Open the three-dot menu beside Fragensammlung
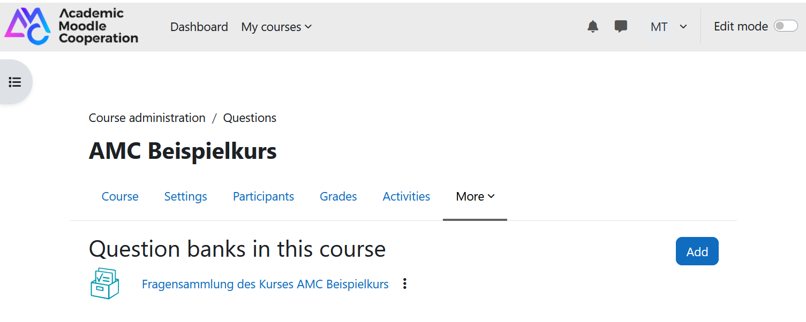 coord(405,283)
